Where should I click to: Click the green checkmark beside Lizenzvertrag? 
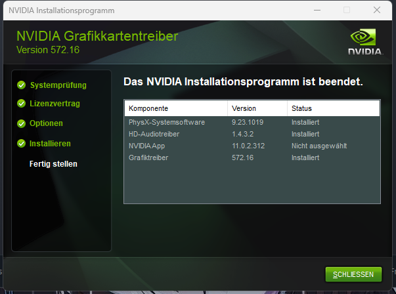[x=22, y=104]
